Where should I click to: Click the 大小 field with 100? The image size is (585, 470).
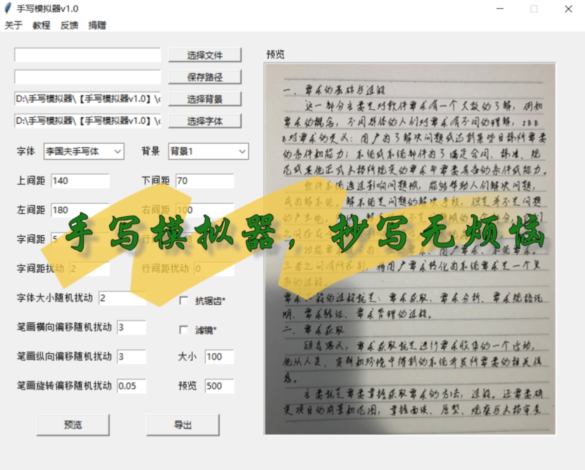[219, 356]
